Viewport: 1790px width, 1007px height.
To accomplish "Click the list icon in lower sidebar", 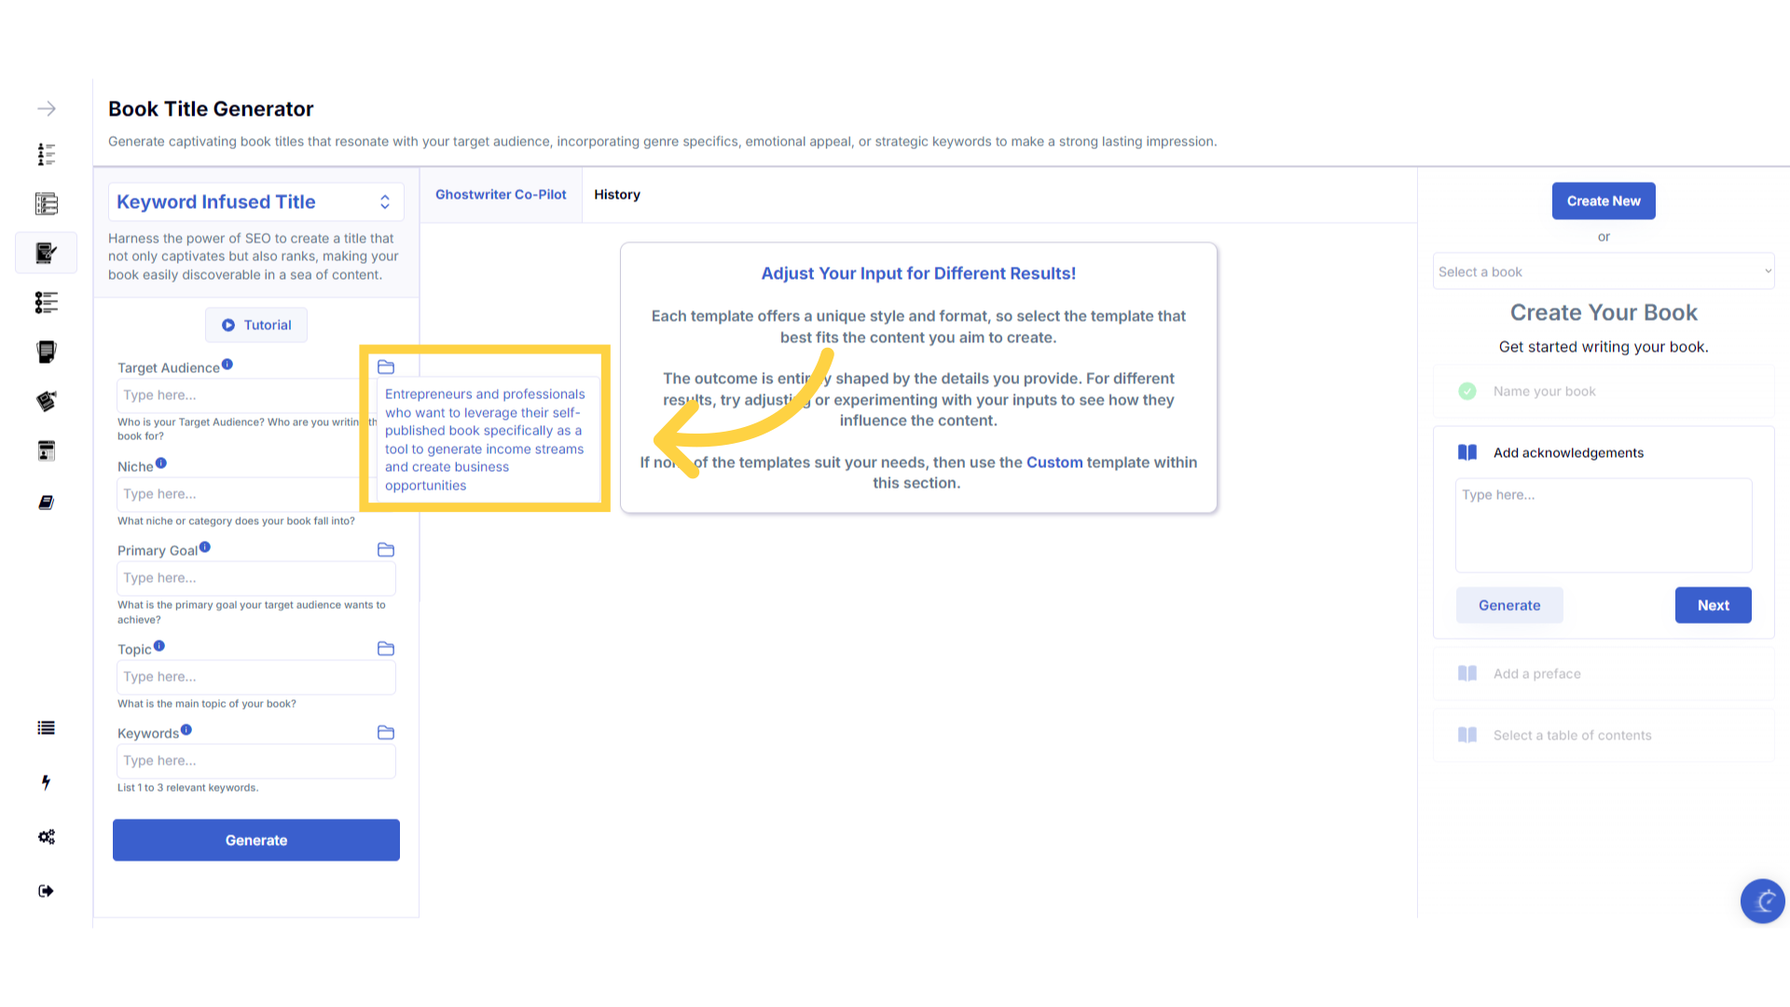I will (x=46, y=728).
